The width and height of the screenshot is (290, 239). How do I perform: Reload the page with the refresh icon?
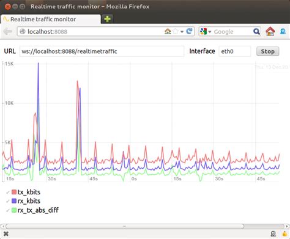pos(189,31)
